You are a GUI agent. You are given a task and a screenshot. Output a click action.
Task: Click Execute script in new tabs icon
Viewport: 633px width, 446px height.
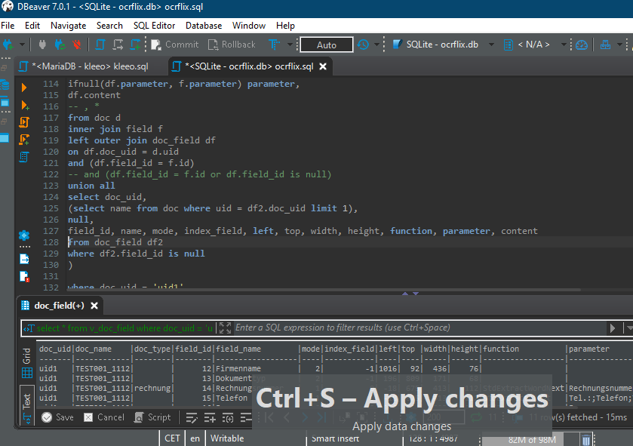coord(24,140)
